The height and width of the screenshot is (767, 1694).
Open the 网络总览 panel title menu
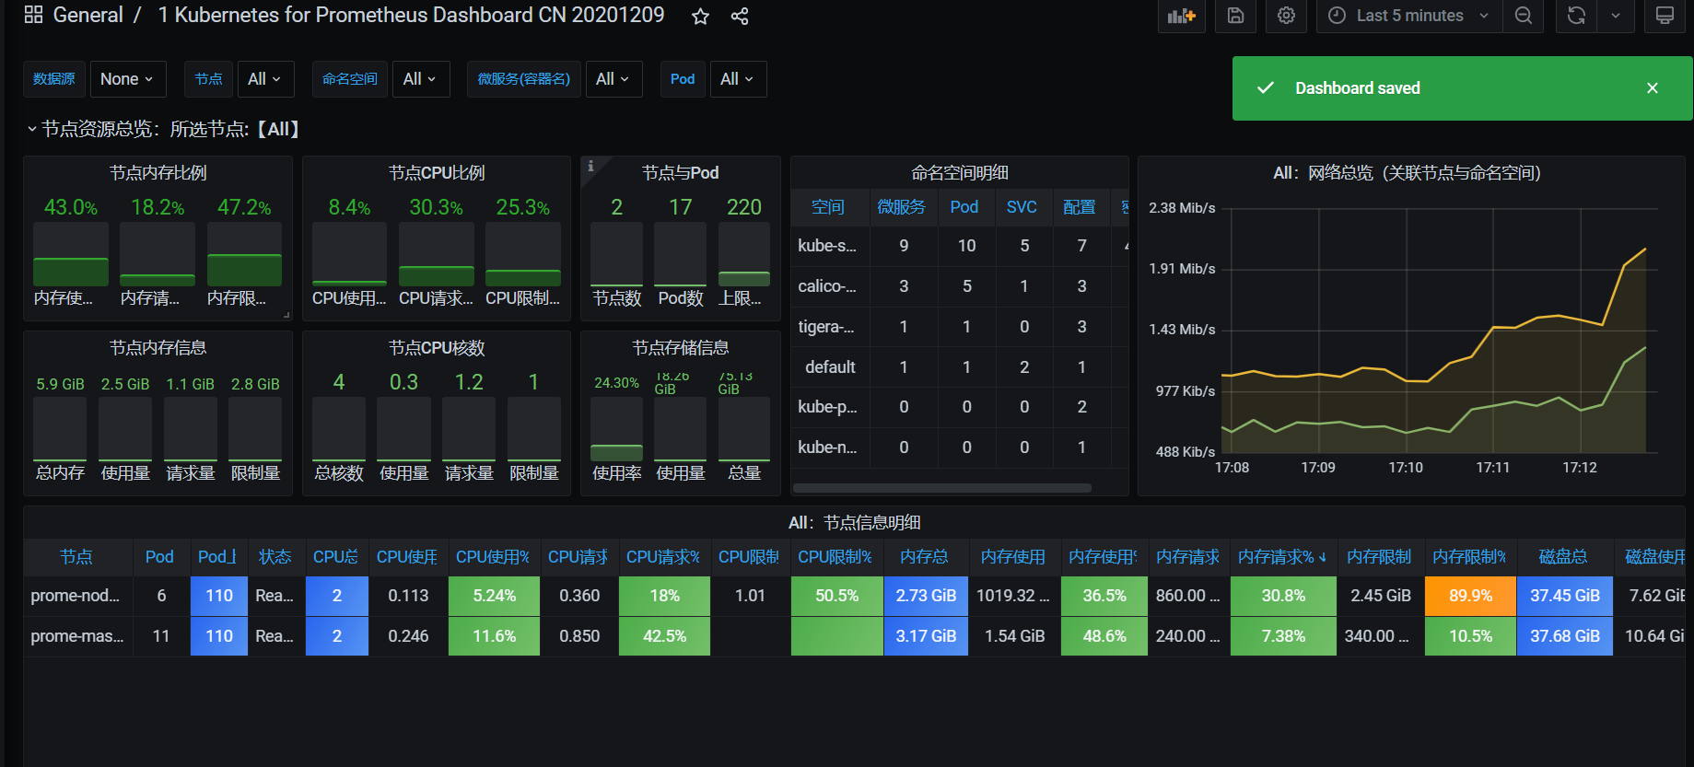(x=1407, y=172)
